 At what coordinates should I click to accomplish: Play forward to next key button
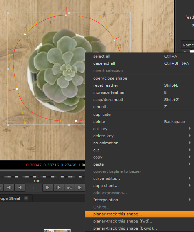click(x=70, y=188)
